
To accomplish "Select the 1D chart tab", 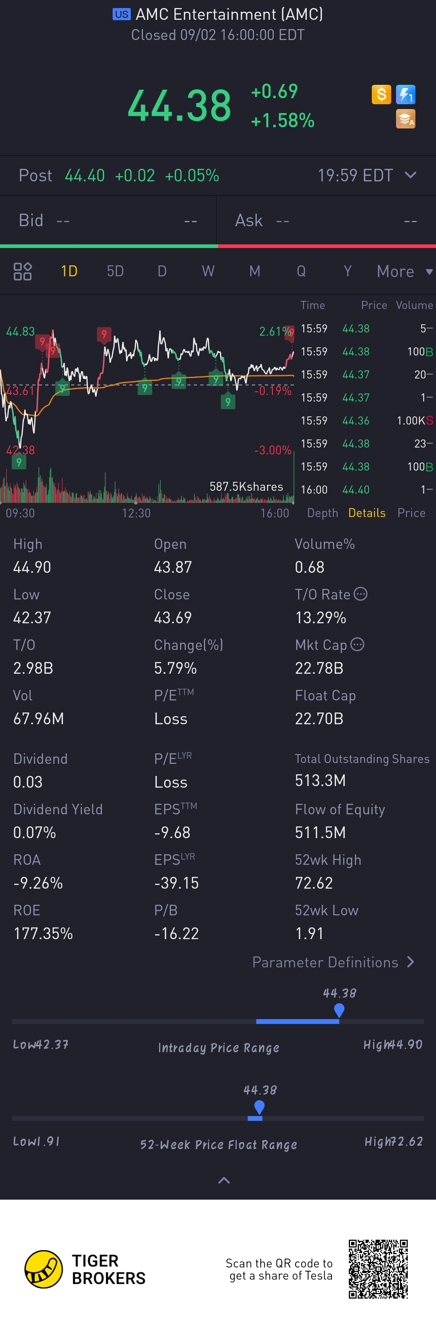I will 69,271.
